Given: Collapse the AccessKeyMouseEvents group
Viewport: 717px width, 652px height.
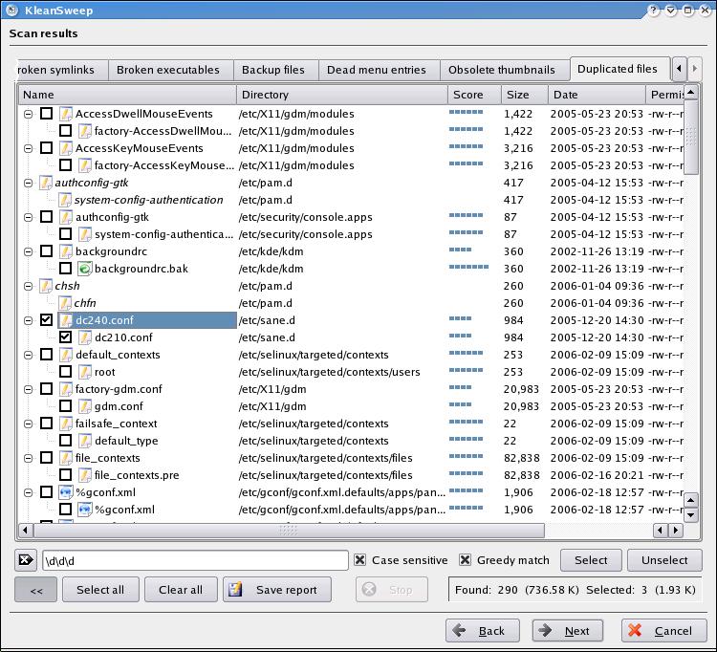Looking at the screenshot, I should click(29, 148).
